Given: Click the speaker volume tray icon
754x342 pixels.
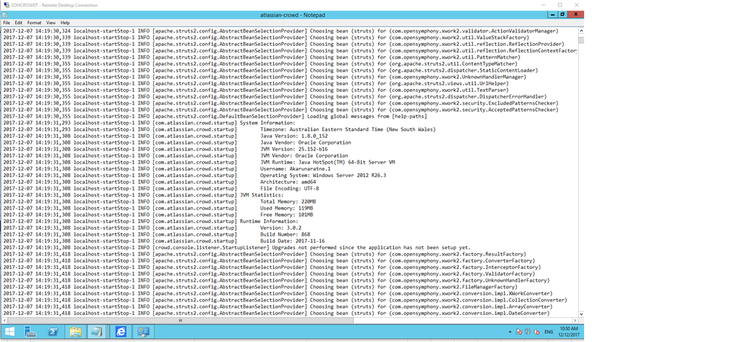Looking at the screenshot, I should (x=536, y=332).
